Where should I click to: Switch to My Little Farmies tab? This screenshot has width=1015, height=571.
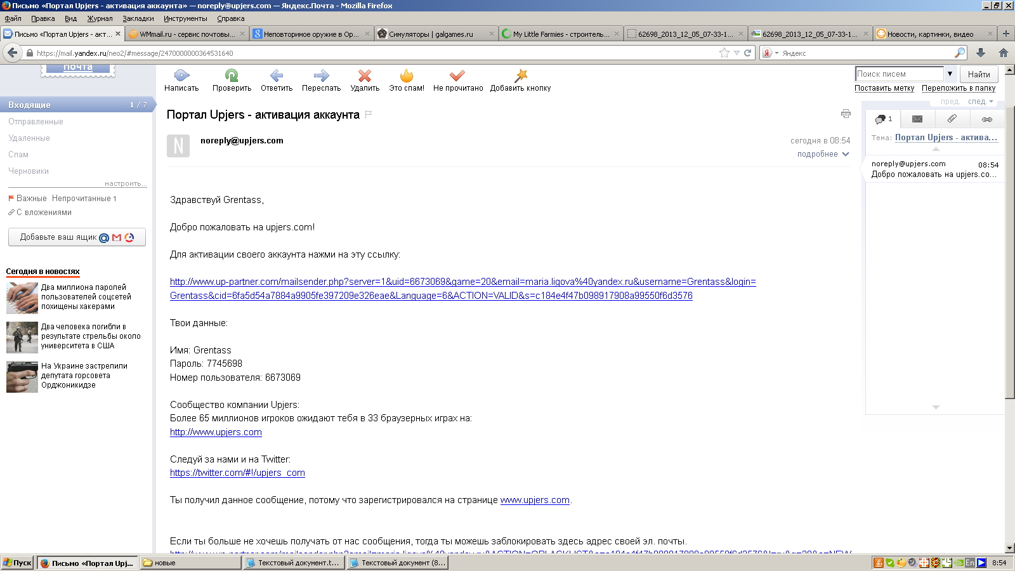coord(561,34)
